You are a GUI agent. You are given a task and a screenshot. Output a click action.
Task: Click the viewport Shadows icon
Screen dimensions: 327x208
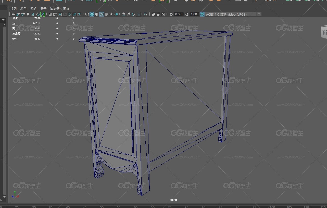[x=116, y=14]
